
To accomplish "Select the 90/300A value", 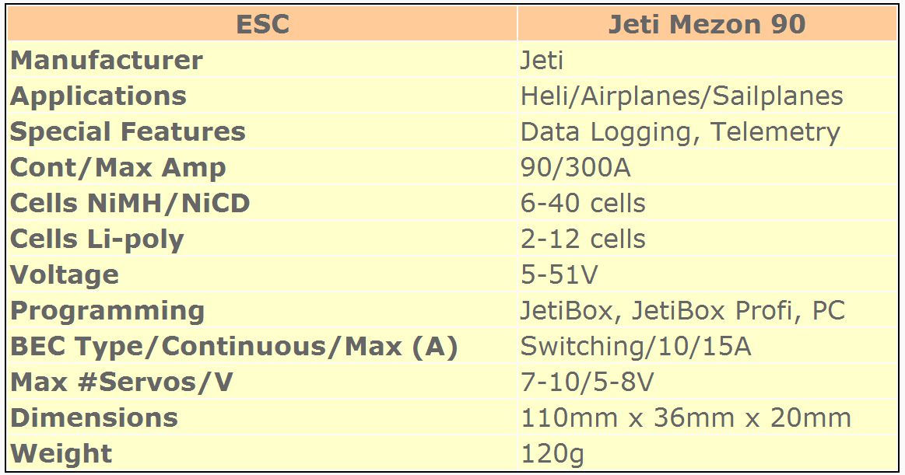I will (575, 168).
